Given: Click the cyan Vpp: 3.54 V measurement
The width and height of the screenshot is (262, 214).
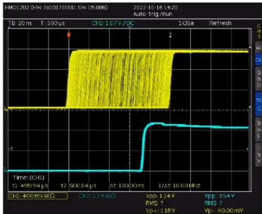Looking at the screenshot, I should 220,196.
